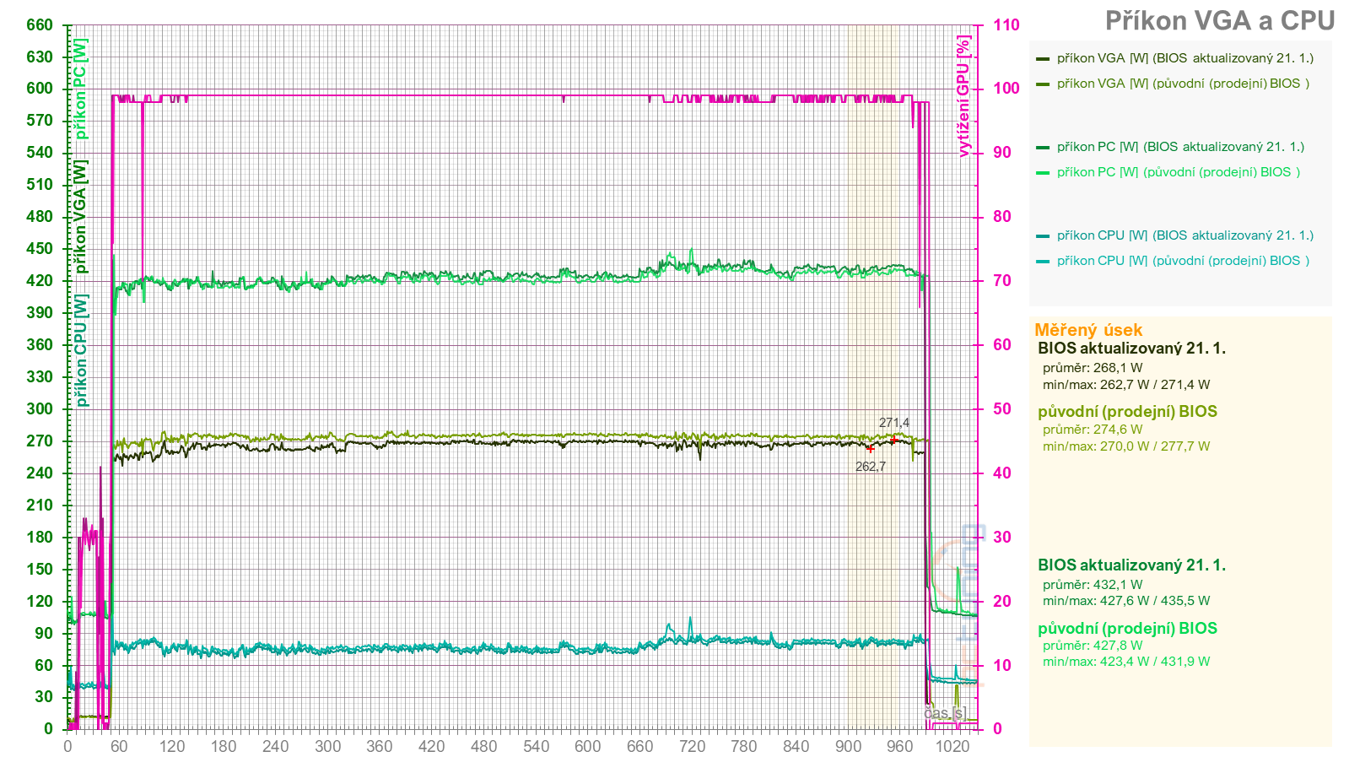Click the 900 tick on time axis
1349x757 pixels.
(848, 747)
